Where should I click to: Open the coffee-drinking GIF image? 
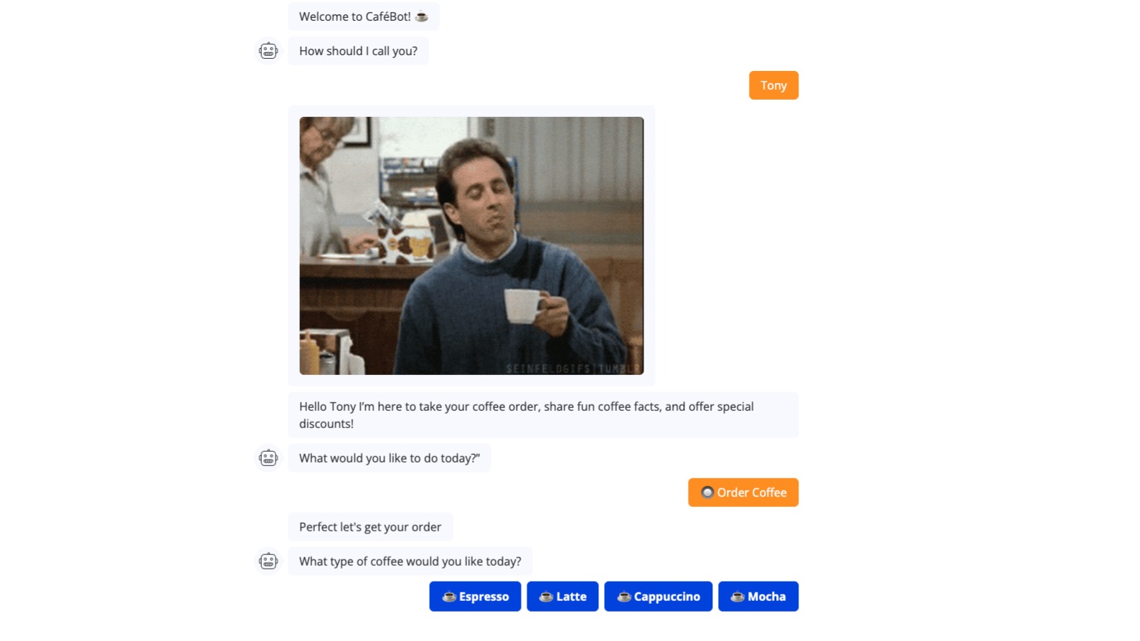[471, 246]
